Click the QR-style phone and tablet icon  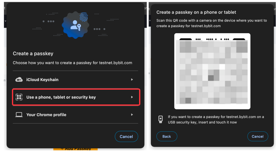[x=19, y=97]
